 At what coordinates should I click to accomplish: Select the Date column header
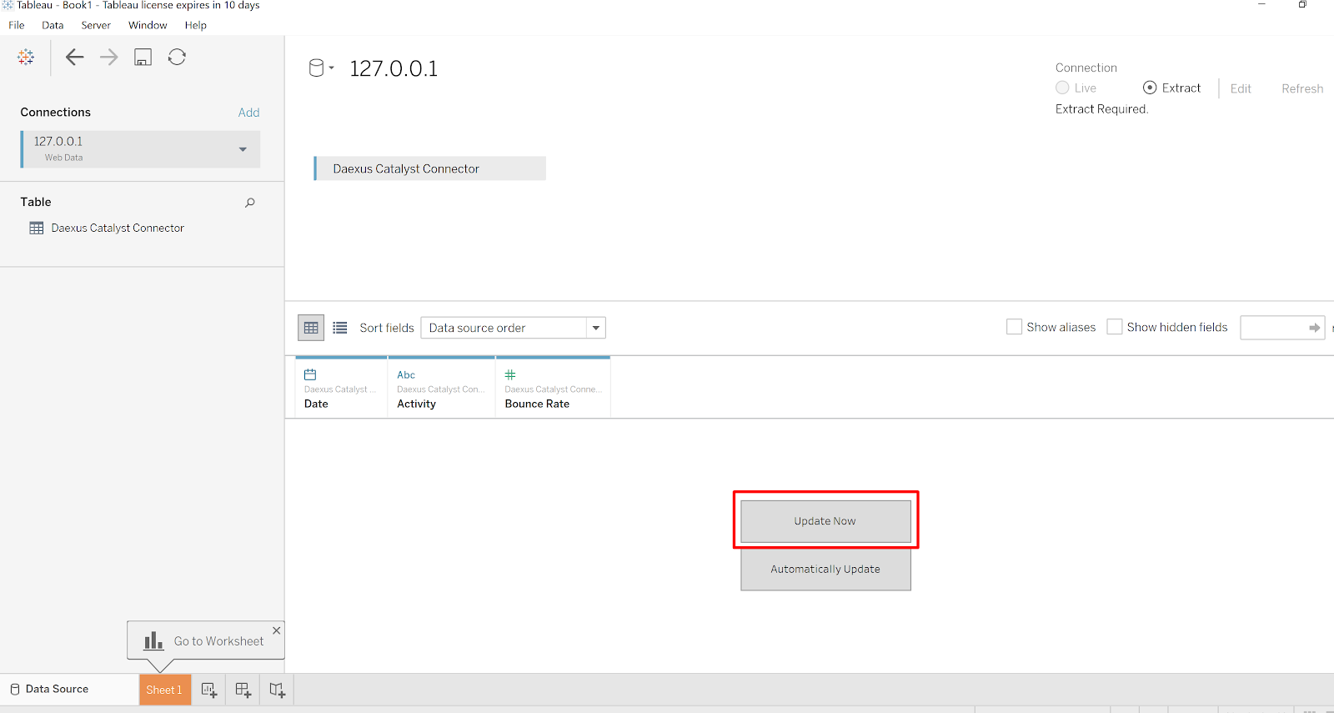pyautogui.click(x=341, y=387)
